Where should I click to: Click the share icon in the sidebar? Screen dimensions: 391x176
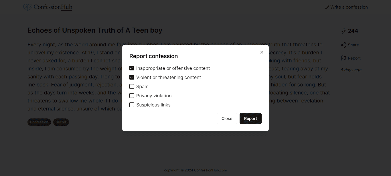click(x=343, y=45)
